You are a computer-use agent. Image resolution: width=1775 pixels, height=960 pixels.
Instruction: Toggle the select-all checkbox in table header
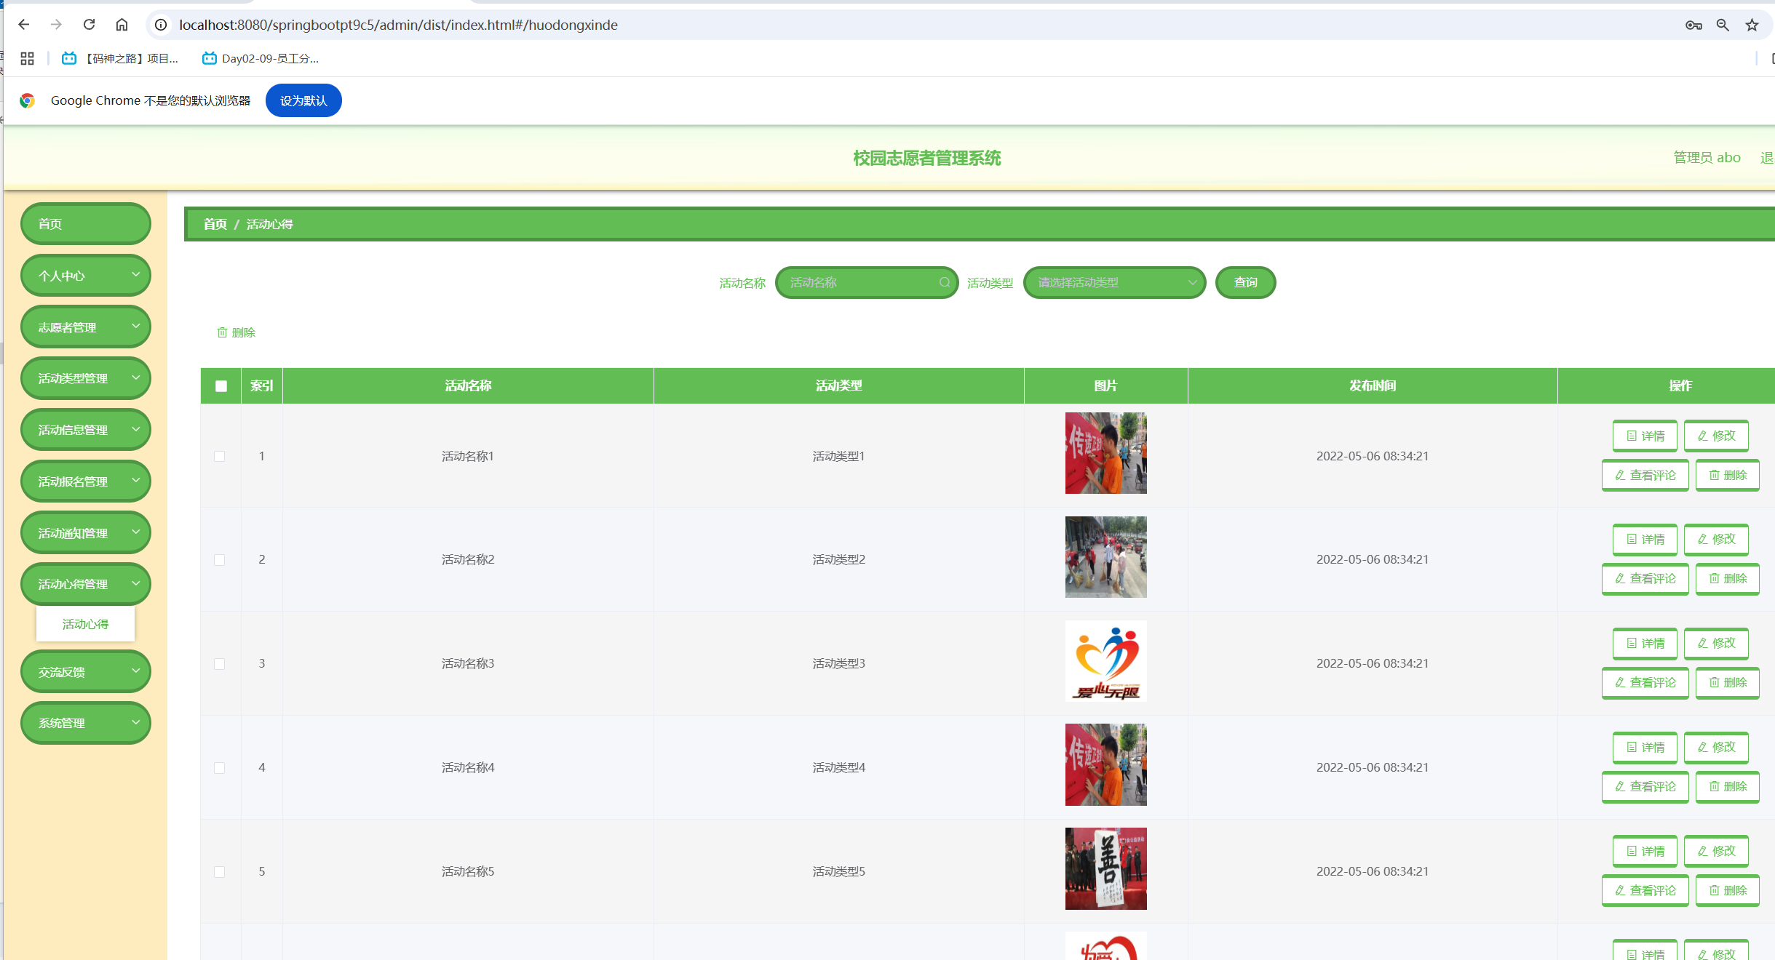[221, 385]
